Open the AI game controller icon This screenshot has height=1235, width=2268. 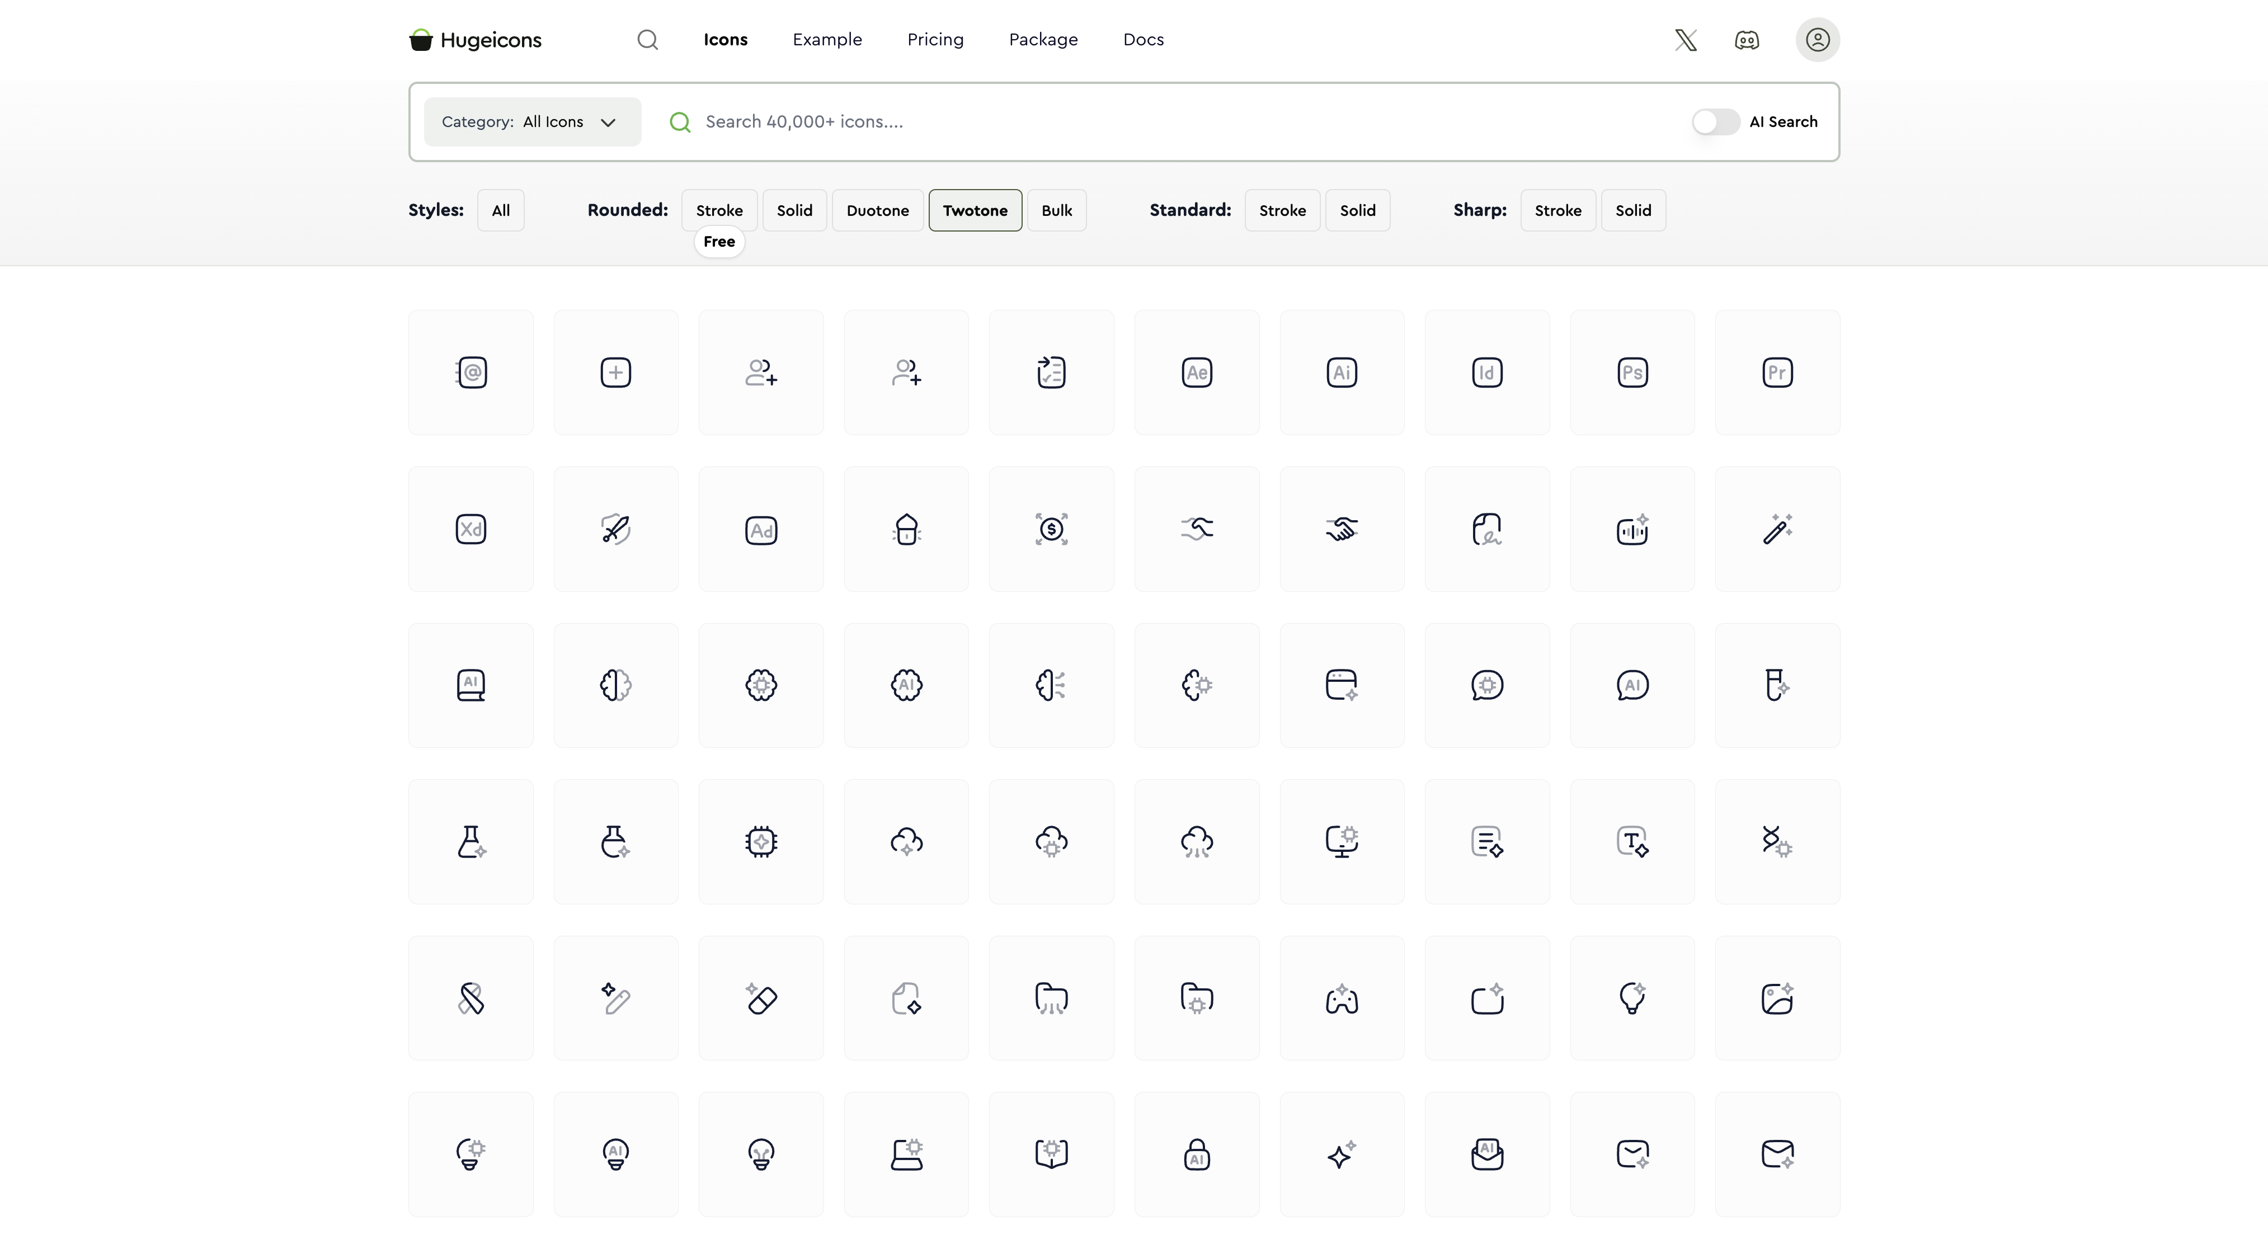tap(1341, 998)
